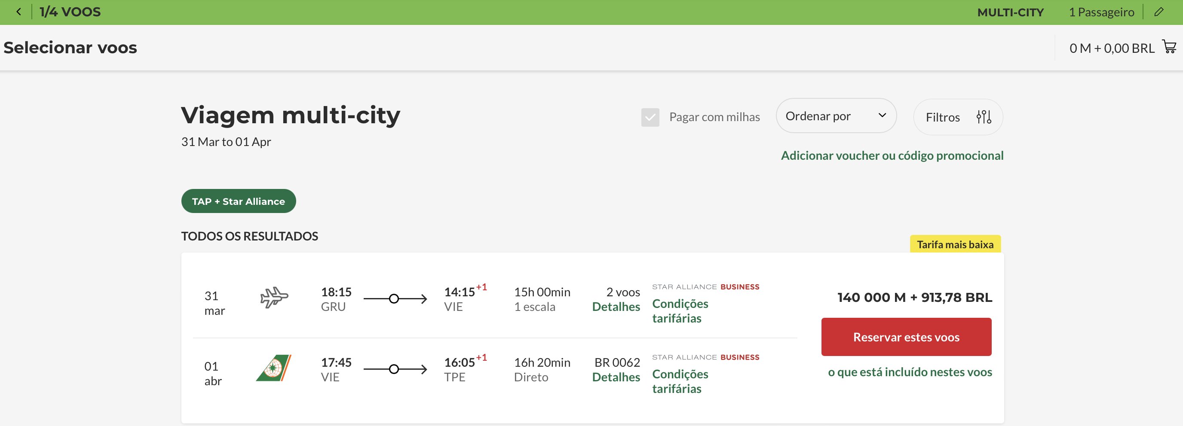This screenshot has height=426, width=1183.
Task: Click STAR ALLIANCE BUSINESS label on 01 abr flight
Action: [706, 357]
